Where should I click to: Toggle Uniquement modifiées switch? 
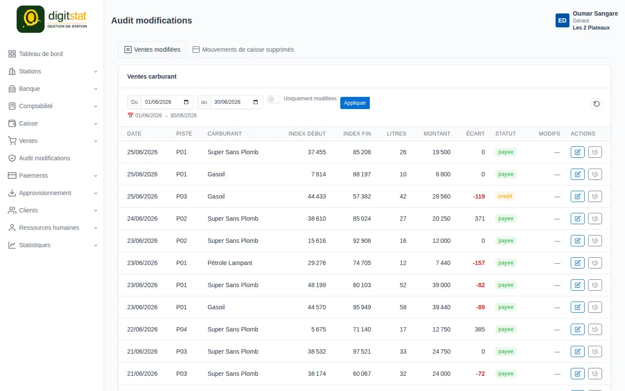pos(273,99)
